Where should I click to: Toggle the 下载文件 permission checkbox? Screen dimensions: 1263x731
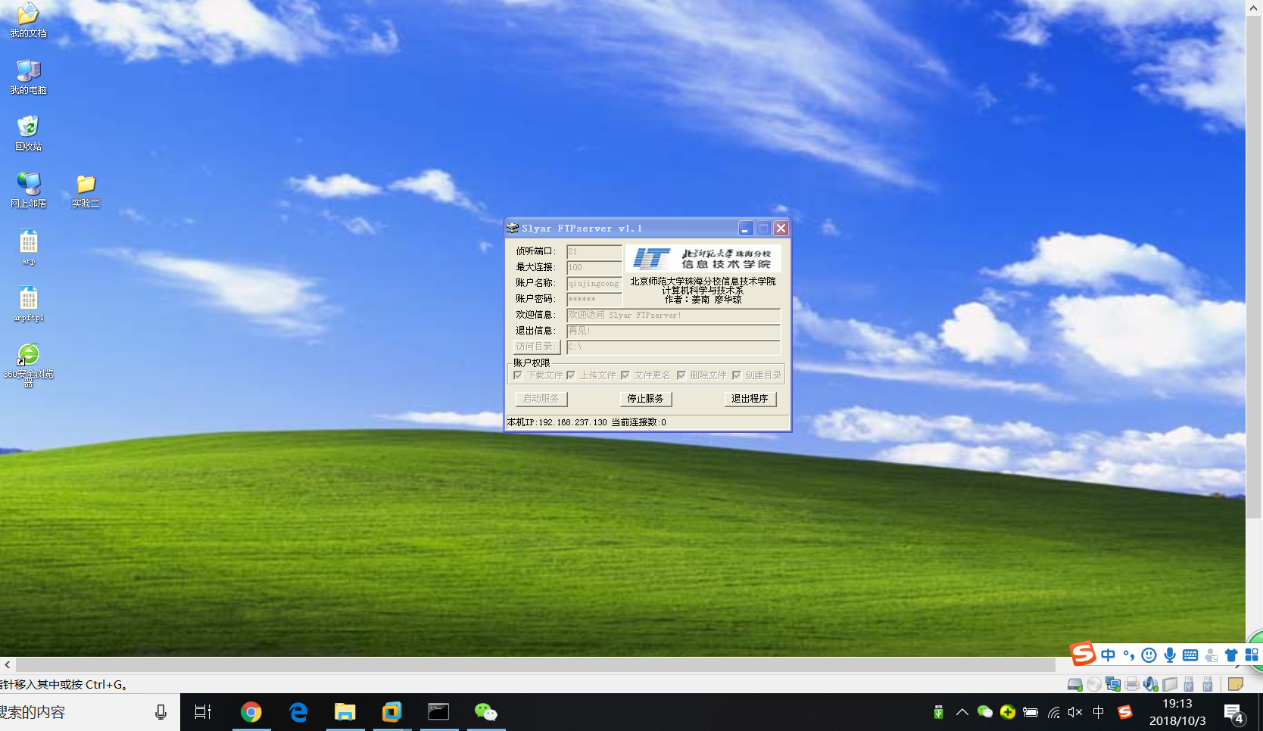coord(518,375)
